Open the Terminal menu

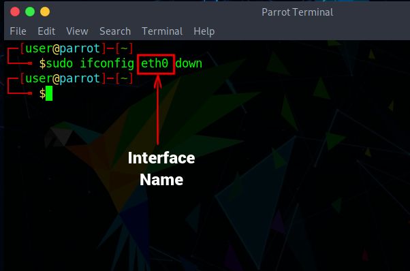[x=162, y=31]
